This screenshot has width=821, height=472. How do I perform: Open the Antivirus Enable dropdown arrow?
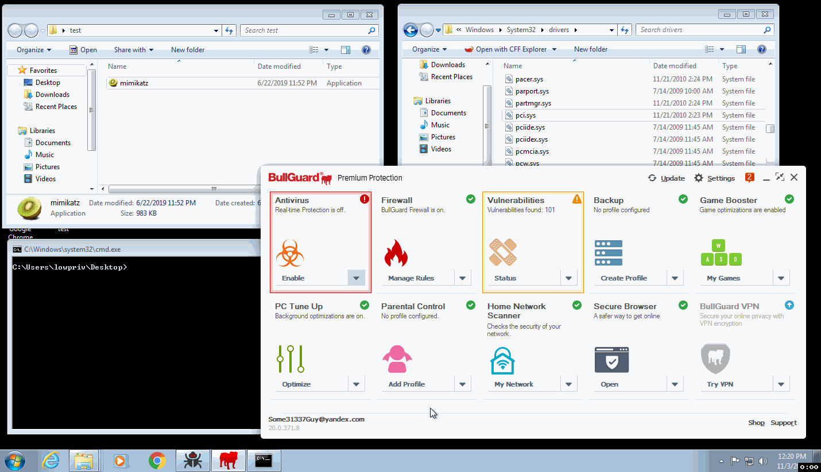tap(356, 278)
